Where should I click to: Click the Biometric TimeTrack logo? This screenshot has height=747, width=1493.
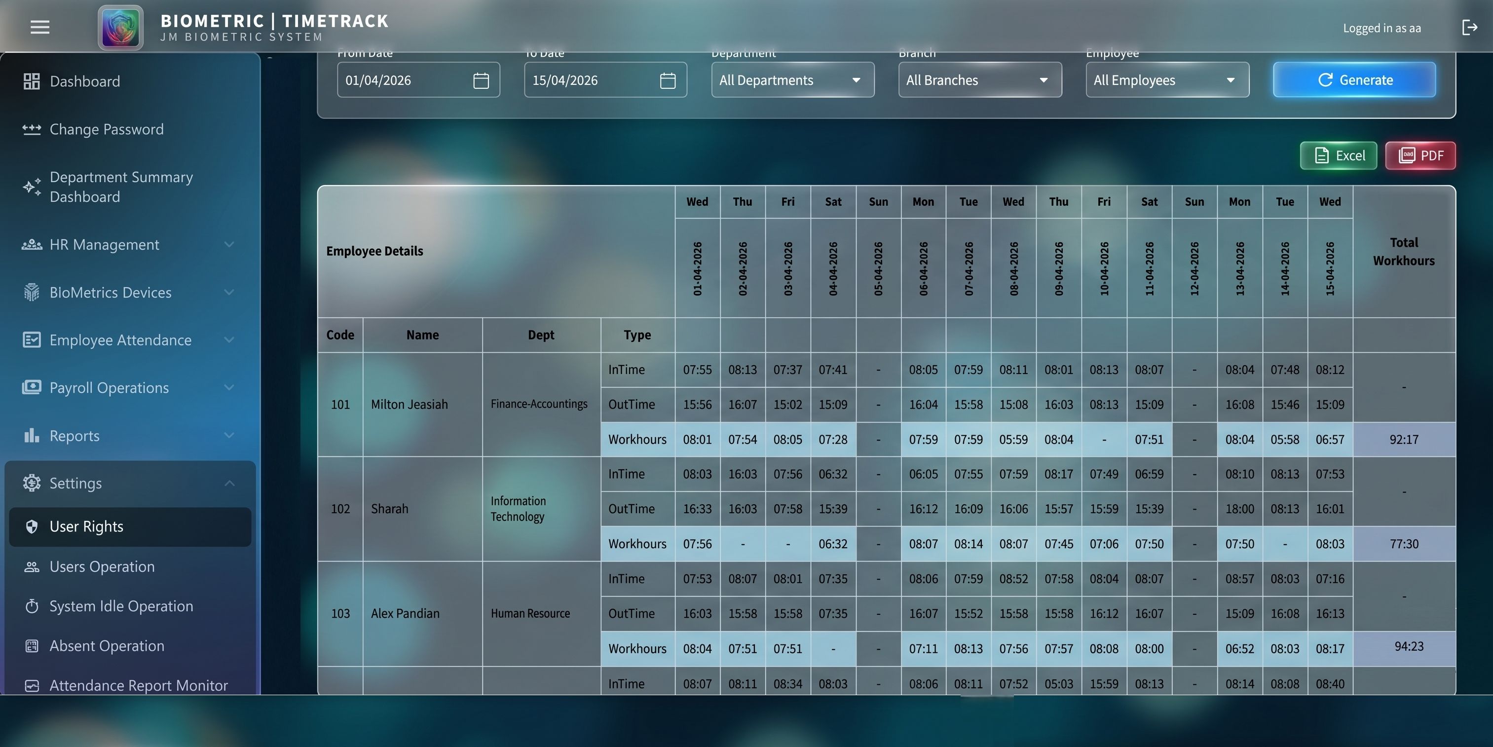pyautogui.click(x=120, y=27)
